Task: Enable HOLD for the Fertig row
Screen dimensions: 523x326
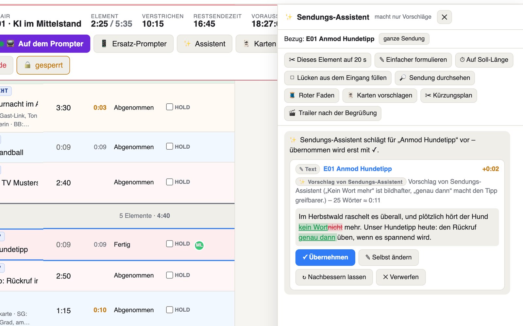Action: 169,244
